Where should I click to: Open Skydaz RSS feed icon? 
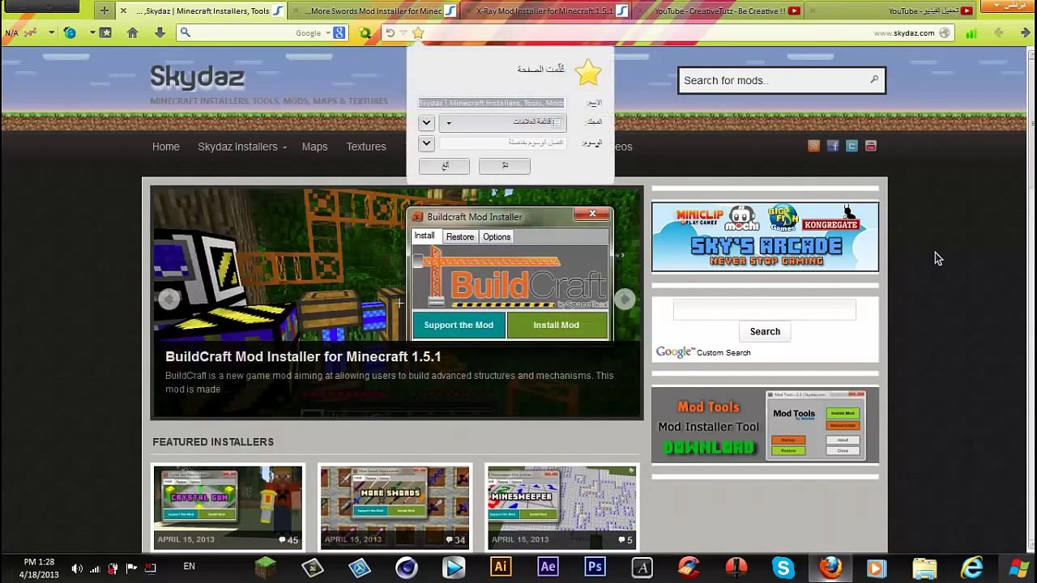[813, 146]
